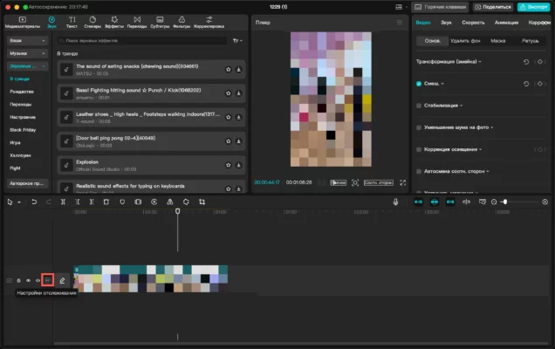The height and width of the screenshot is (349, 555).
Task: Expand the Музыка dropdown in the sidebar
Action: (27, 53)
